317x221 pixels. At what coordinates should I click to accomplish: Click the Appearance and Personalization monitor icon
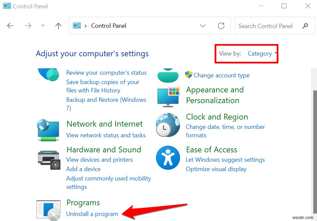tap(168, 97)
